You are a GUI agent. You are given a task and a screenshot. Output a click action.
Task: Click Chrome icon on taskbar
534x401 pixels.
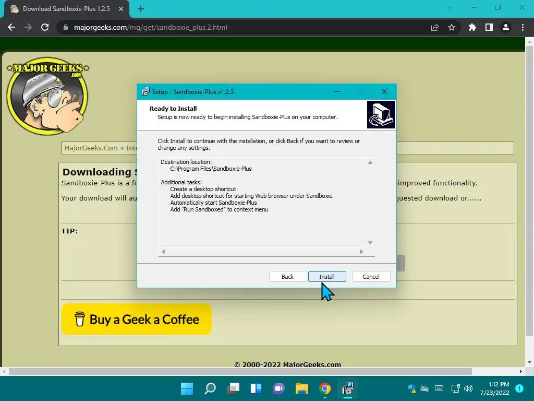coord(325,388)
